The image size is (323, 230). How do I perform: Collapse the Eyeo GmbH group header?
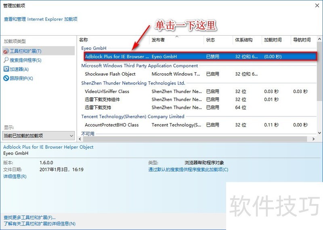pos(94,48)
